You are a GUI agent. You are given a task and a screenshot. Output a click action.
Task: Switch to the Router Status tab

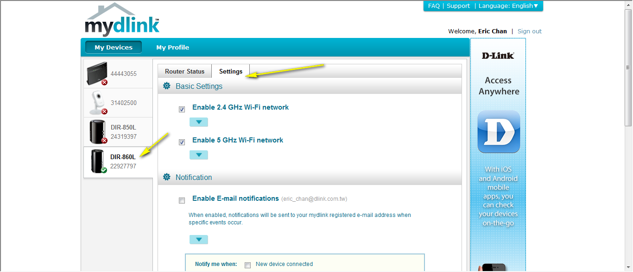coord(184,71)
